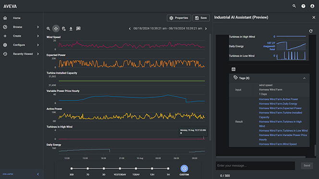Image resolution: width=319 pixels, height=179 pixels.
Task: Open the Create menu item
Action: click(17, 36)
